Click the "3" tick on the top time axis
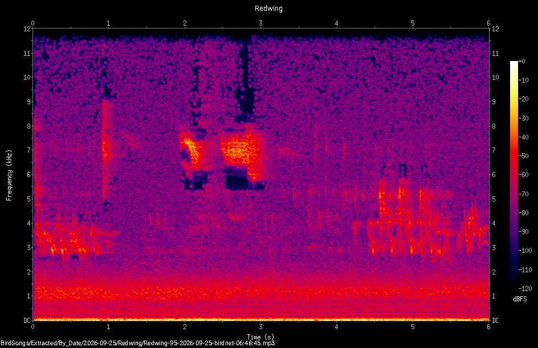This screenshot has height=348, width=538. 261,23
